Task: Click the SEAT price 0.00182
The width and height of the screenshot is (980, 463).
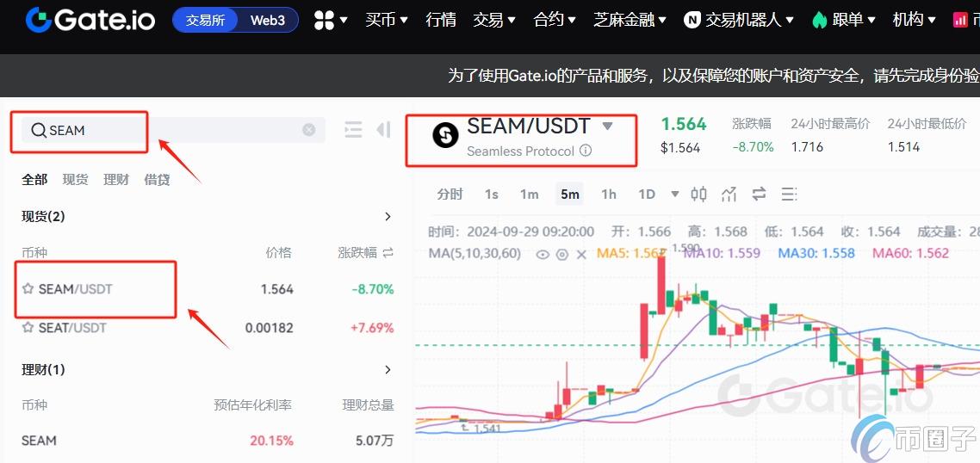Action: pos(269,327)
